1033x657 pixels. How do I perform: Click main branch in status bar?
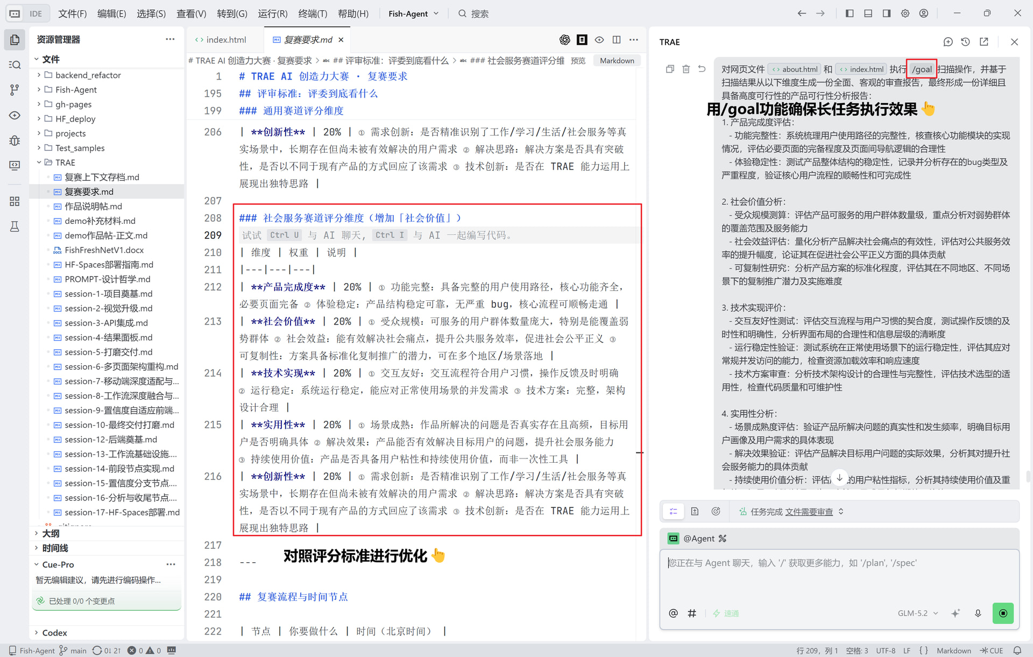click(73, 651)
